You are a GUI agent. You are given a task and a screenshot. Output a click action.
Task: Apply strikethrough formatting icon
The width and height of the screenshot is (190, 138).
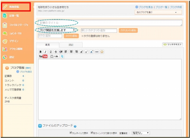point(56,52)
